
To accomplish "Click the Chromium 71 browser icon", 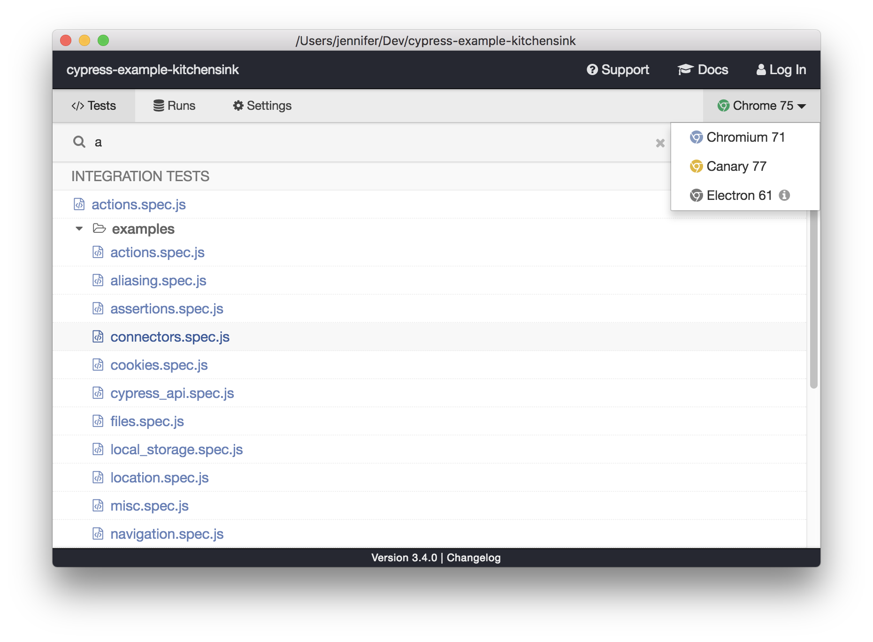I will point(696,137).
